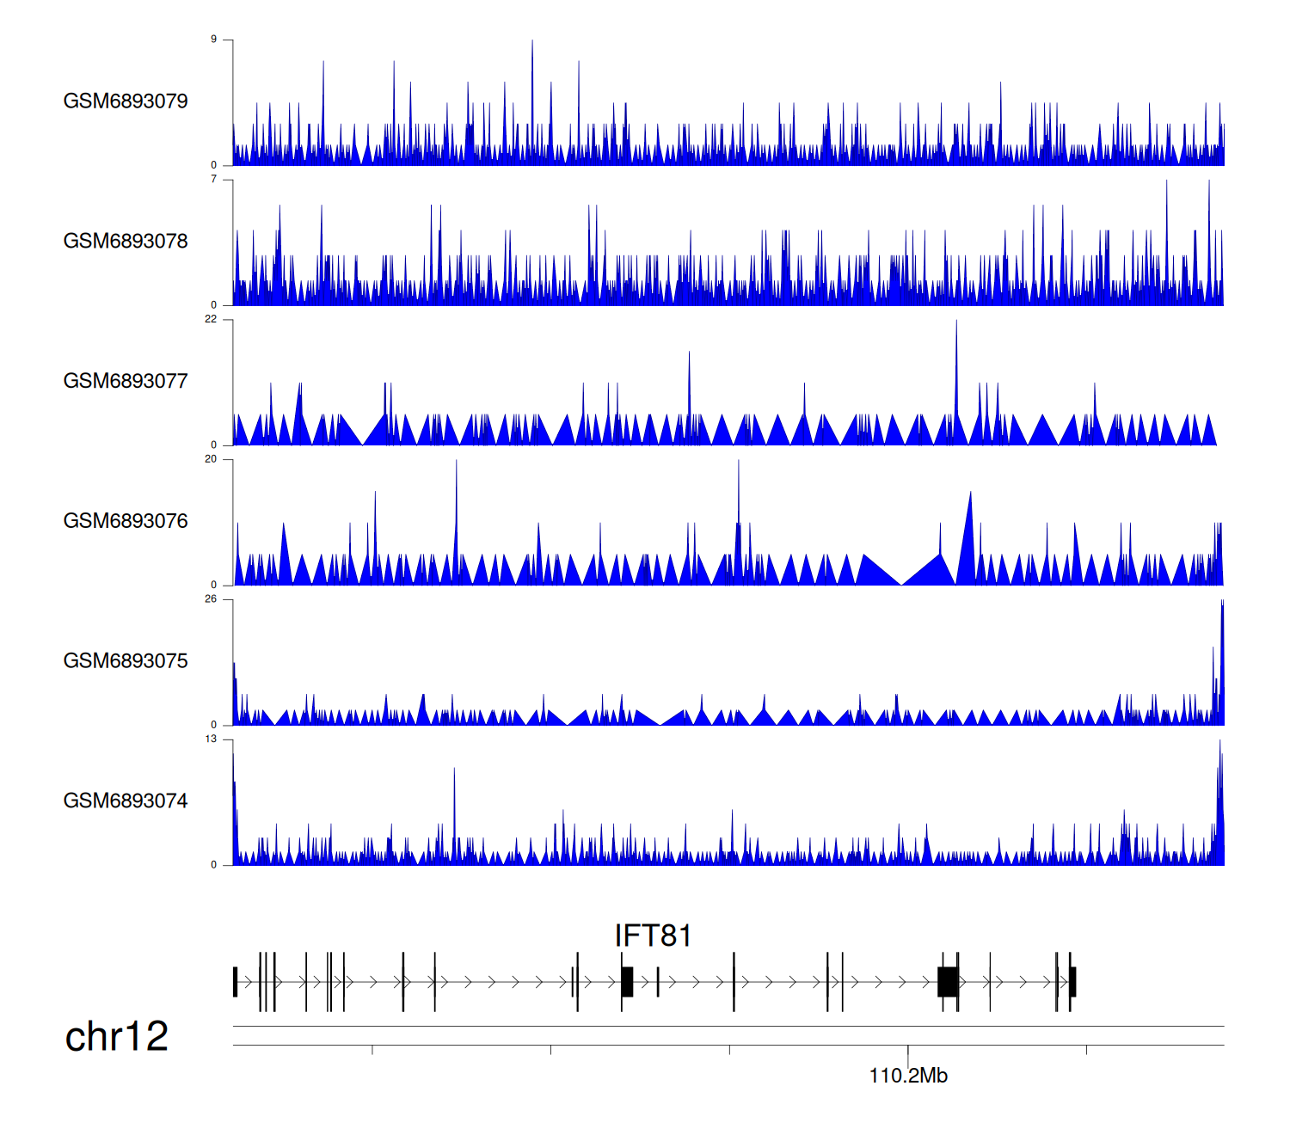Click the GSM6893079 track label
1290x1135 pixels.
126,101
